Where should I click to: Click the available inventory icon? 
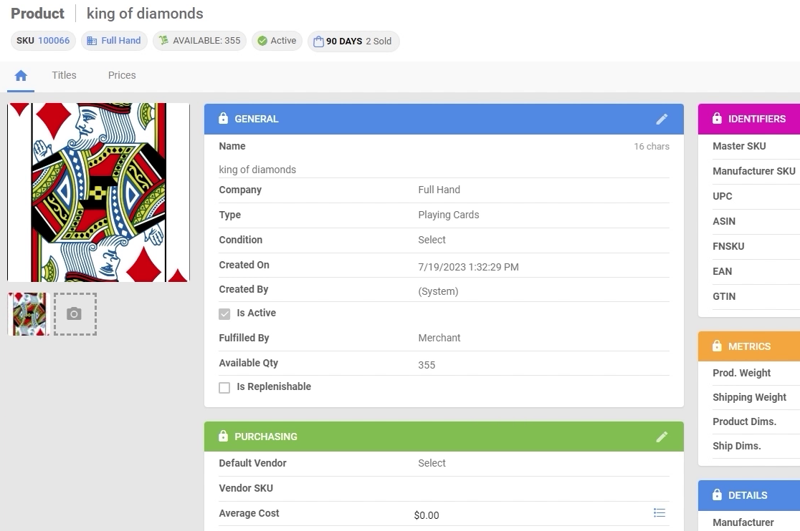pyautogui.click(x=163, y=40)
